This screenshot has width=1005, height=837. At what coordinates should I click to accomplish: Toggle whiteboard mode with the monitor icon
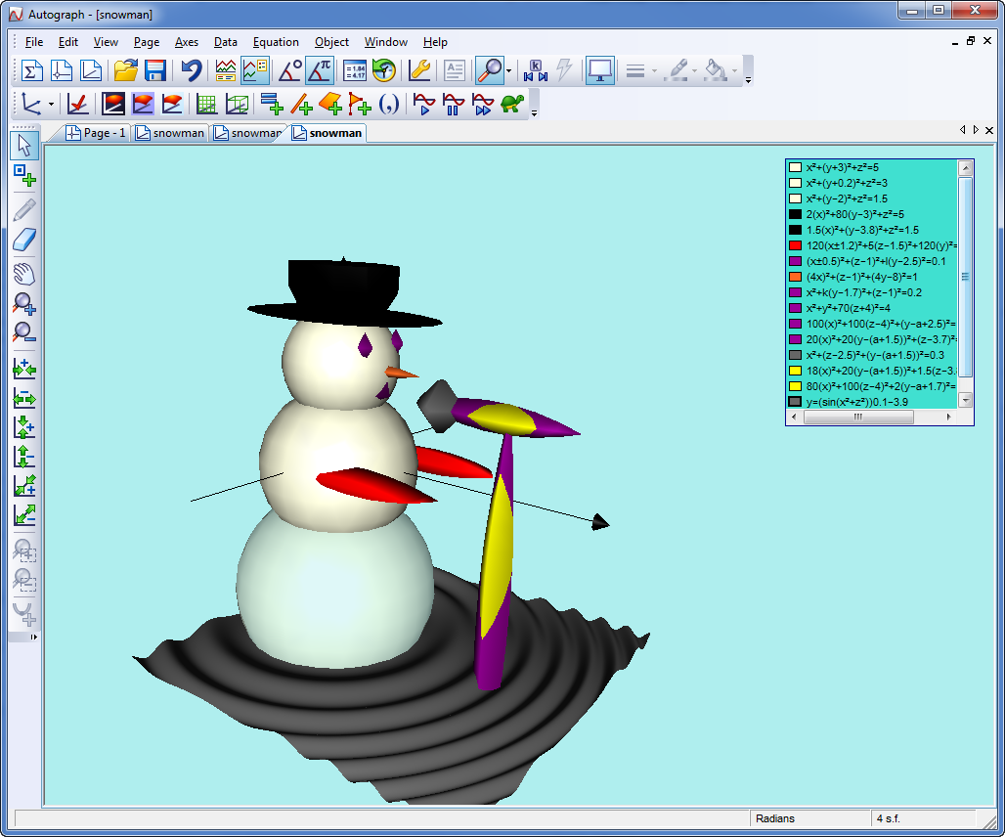coord(600,70)
